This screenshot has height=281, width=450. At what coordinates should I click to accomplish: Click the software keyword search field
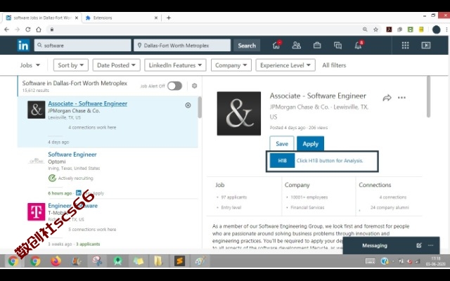coord(83,46)
